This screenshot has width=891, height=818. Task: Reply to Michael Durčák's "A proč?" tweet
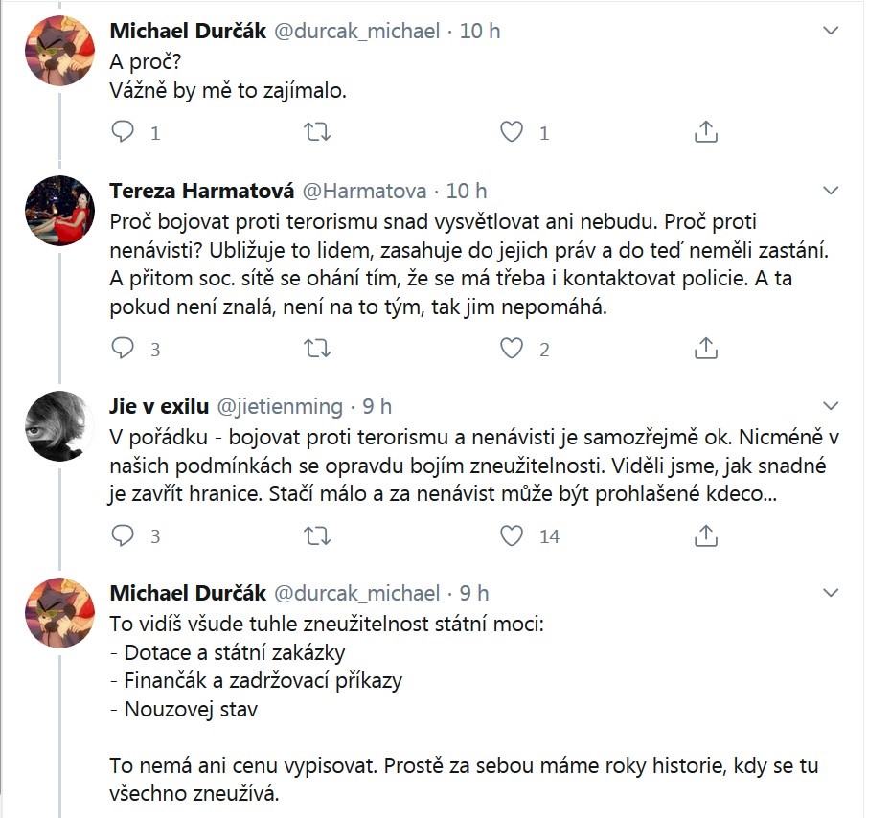click(124, 131)
